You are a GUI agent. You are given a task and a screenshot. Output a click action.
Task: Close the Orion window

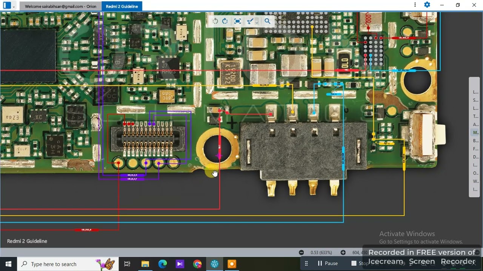[x=474, y=5]
